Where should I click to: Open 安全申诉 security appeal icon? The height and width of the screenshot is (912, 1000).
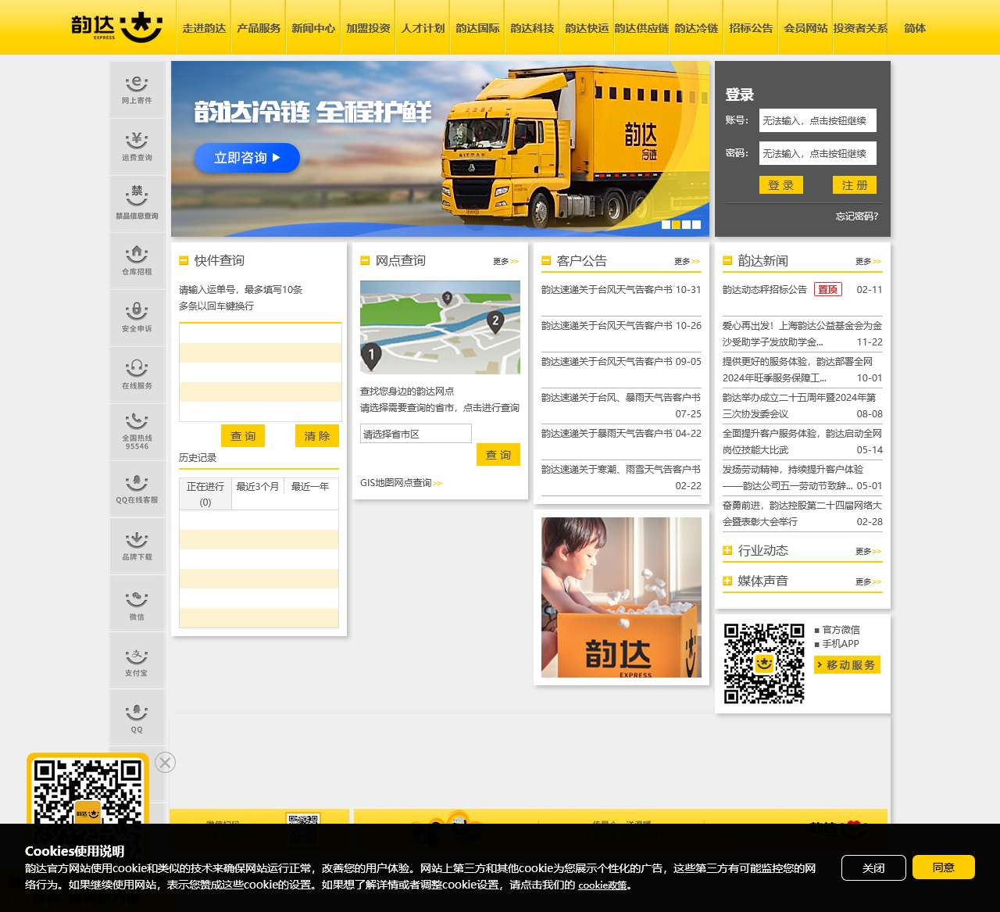point(137,318)
